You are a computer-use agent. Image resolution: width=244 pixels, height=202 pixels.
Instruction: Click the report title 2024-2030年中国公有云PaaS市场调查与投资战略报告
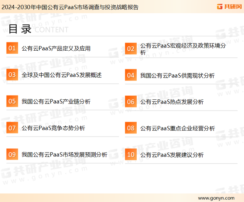click(70, 7)
